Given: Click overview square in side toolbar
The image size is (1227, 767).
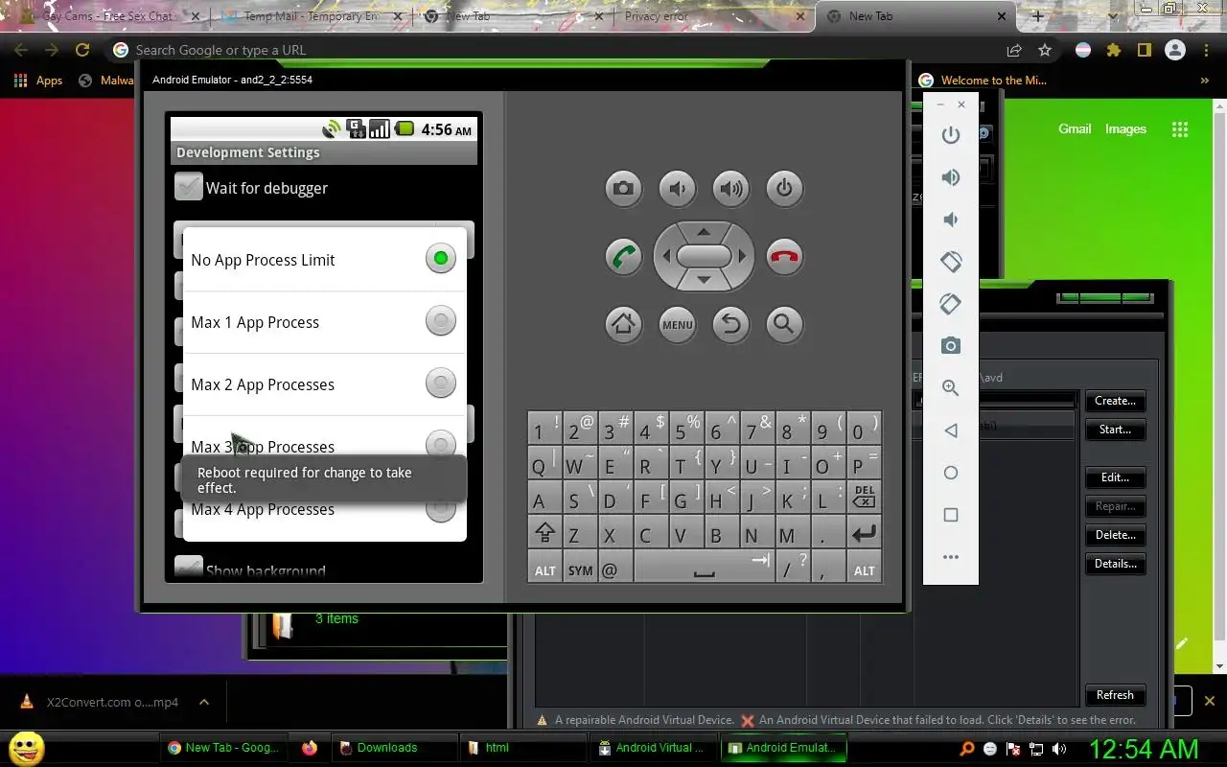Looking at the screenshot, I should click(x=950, y=515).
